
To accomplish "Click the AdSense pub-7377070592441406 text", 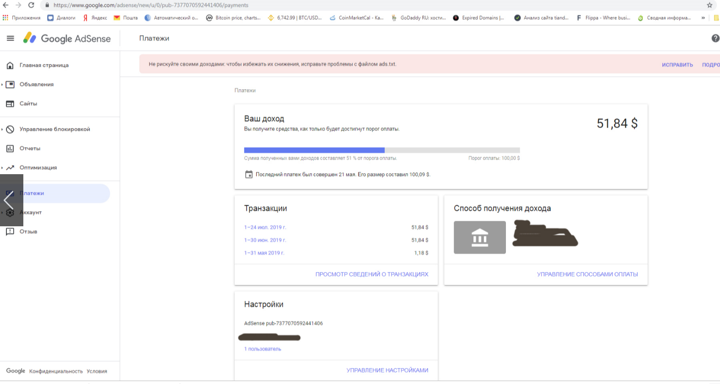I will (284, 323).
